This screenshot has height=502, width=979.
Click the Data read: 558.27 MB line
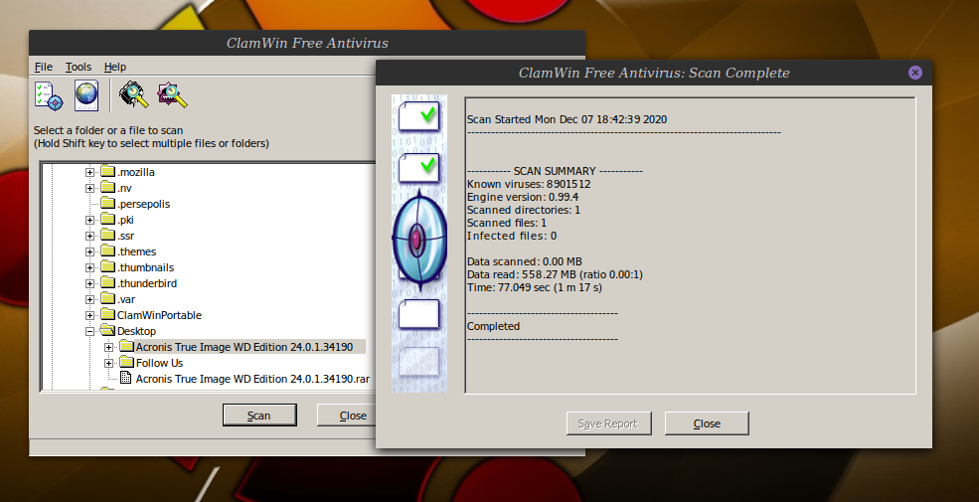click(x=555, y=274)
